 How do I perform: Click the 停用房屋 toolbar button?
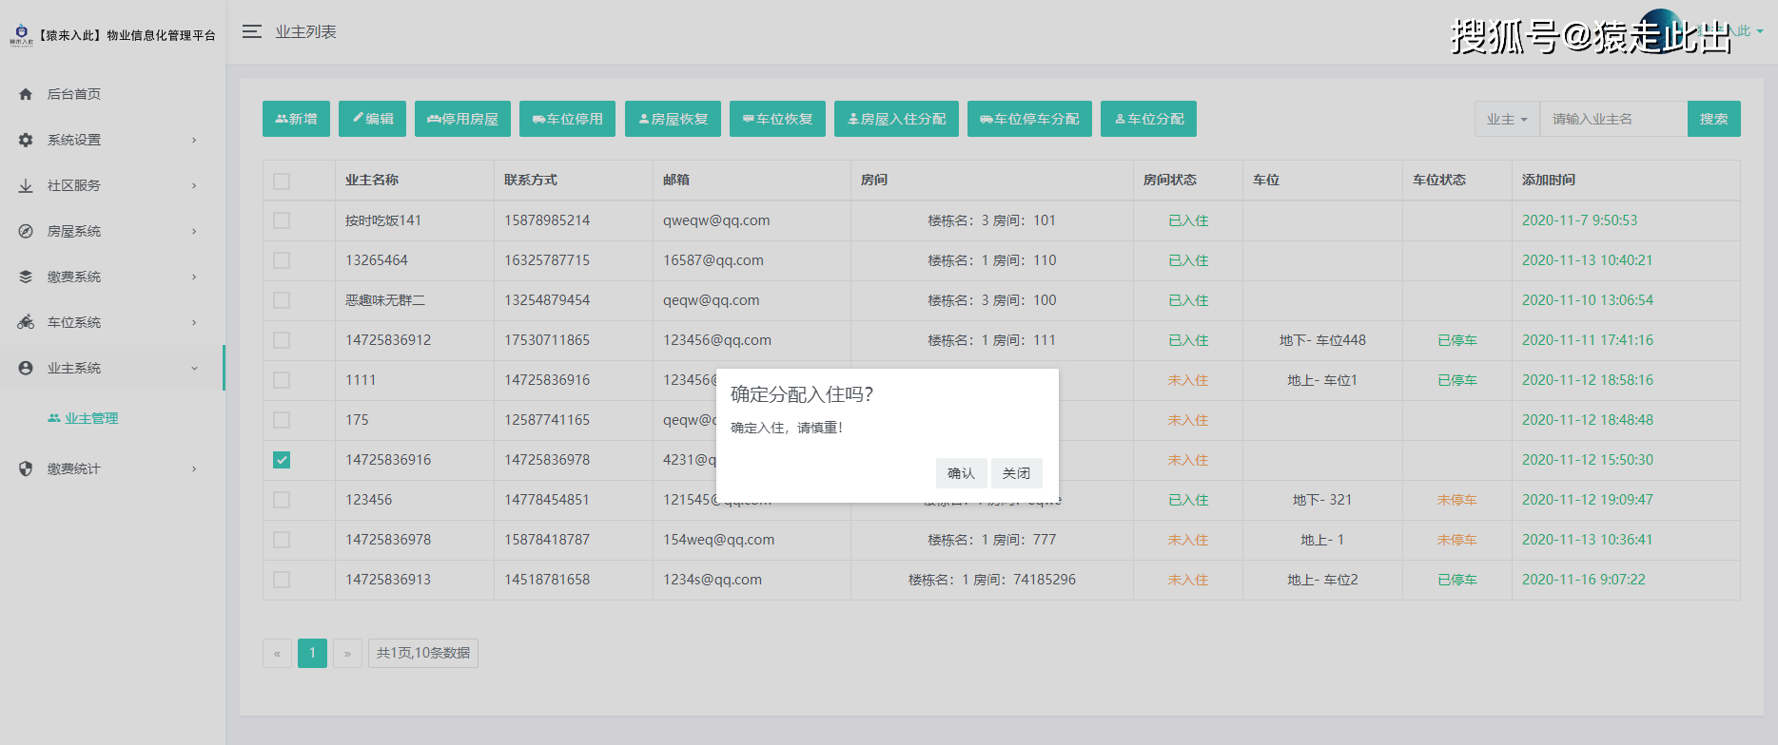462,119
